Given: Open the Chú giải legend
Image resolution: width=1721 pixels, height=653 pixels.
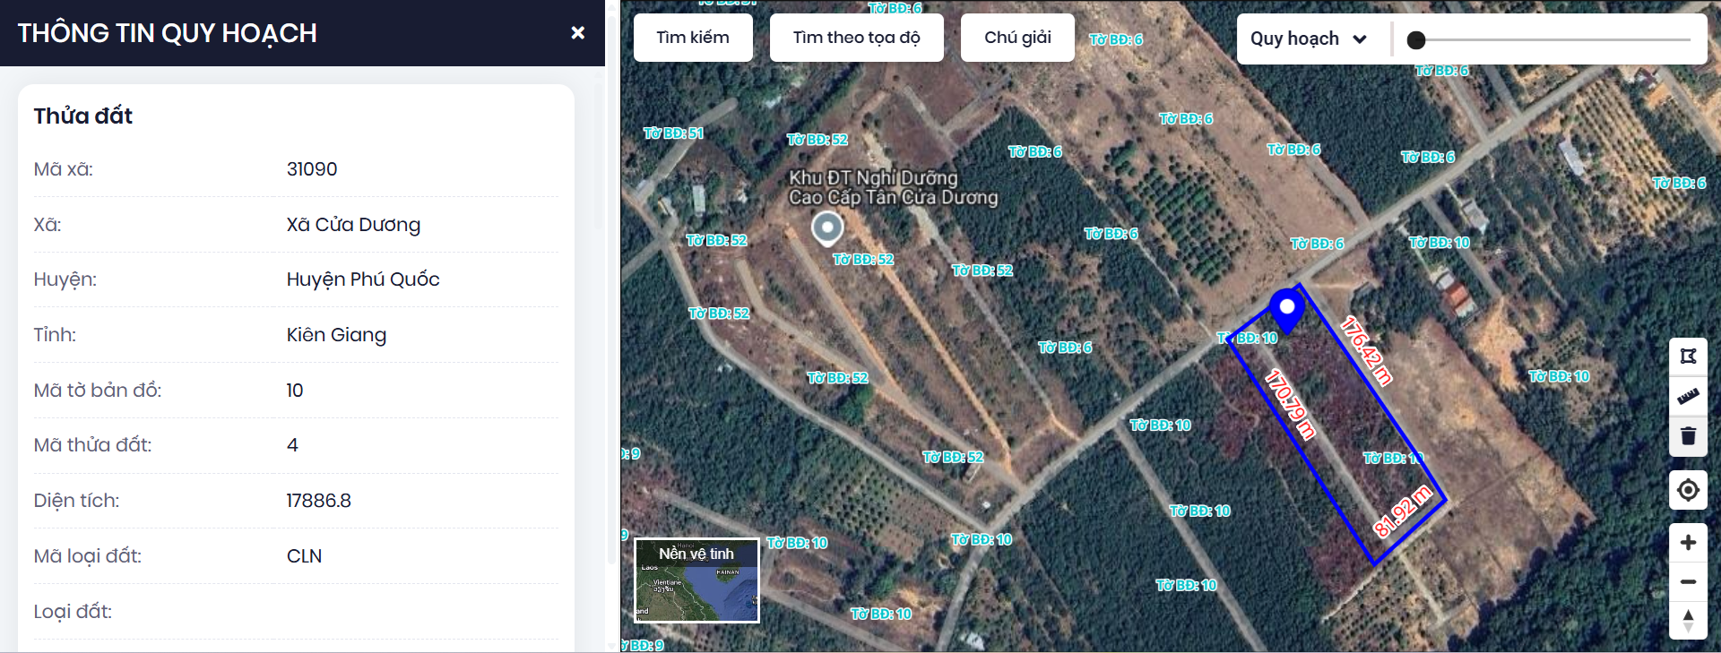Looking at the screenshot, I should click(x=1017, y=38).
